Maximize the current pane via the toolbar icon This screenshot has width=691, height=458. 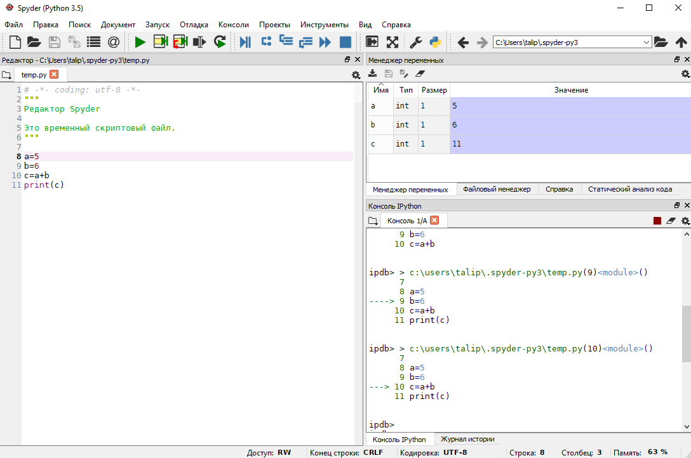tap(373, 42)
